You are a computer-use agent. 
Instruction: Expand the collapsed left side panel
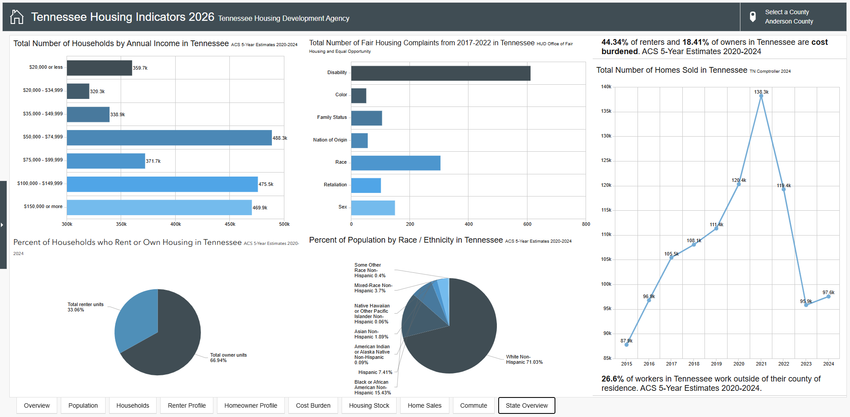click(2, 225)
